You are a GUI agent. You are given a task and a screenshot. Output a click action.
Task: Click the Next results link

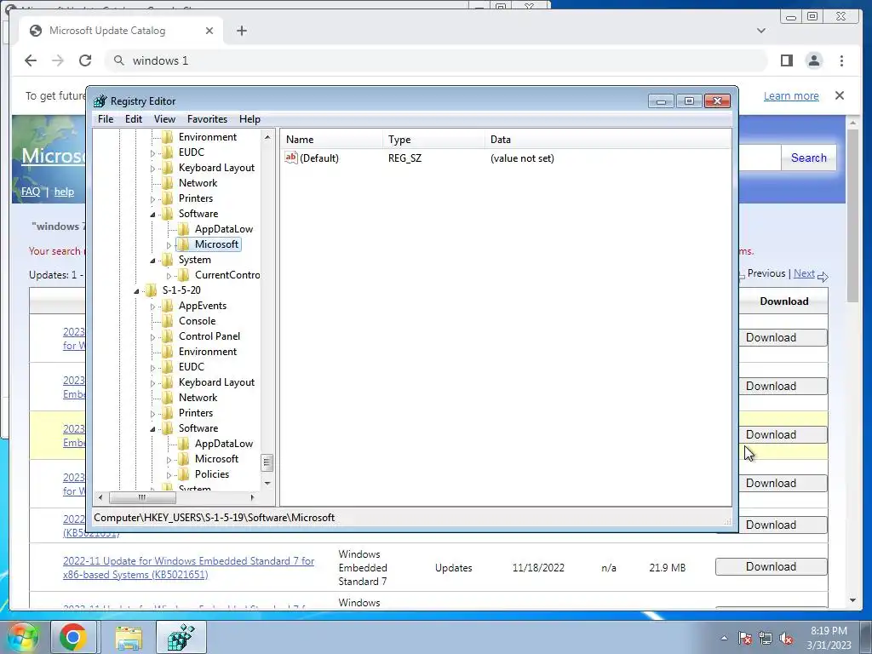coord(804,273)
